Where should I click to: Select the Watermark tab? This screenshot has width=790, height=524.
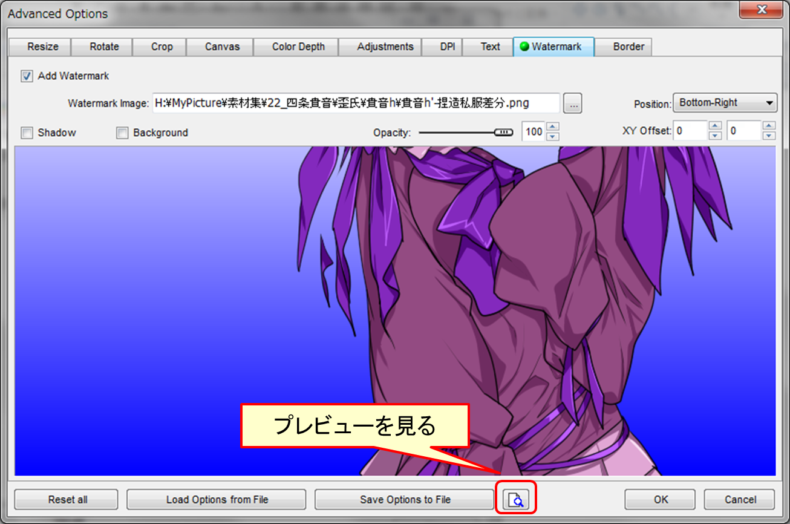point(553,47)
